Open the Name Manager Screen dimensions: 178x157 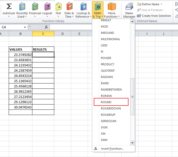point(129,11)
